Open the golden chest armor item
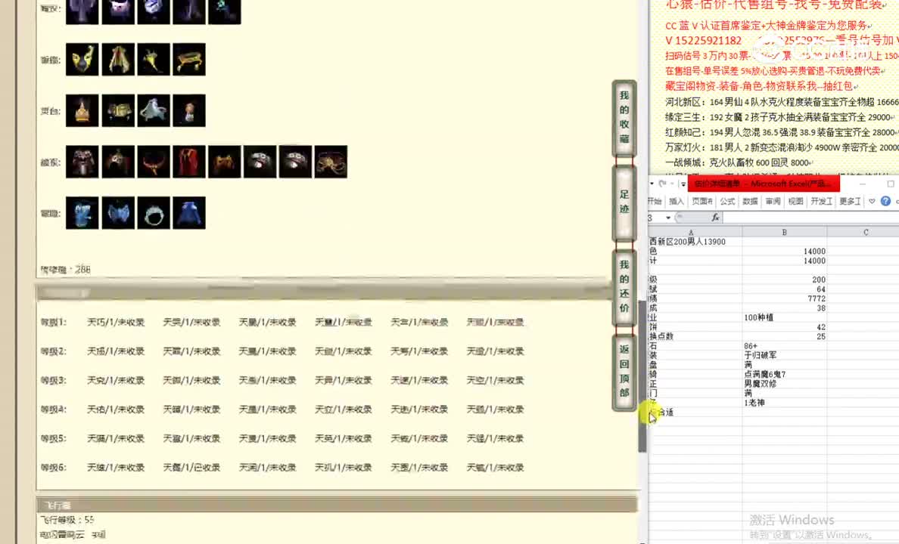The width and height of the screenshot is (899, 544). pyautogui.click(x=118, y=110)
